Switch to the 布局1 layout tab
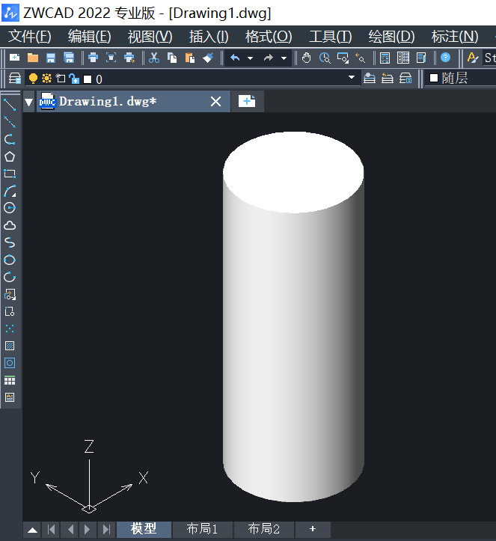Viewport: 496px width, 541px height. click(x=202, y=529)
